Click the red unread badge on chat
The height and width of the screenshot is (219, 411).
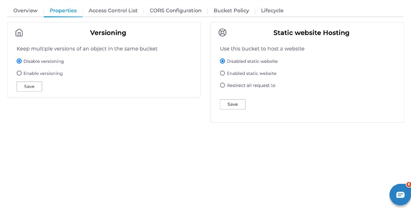tap(408, 185)
